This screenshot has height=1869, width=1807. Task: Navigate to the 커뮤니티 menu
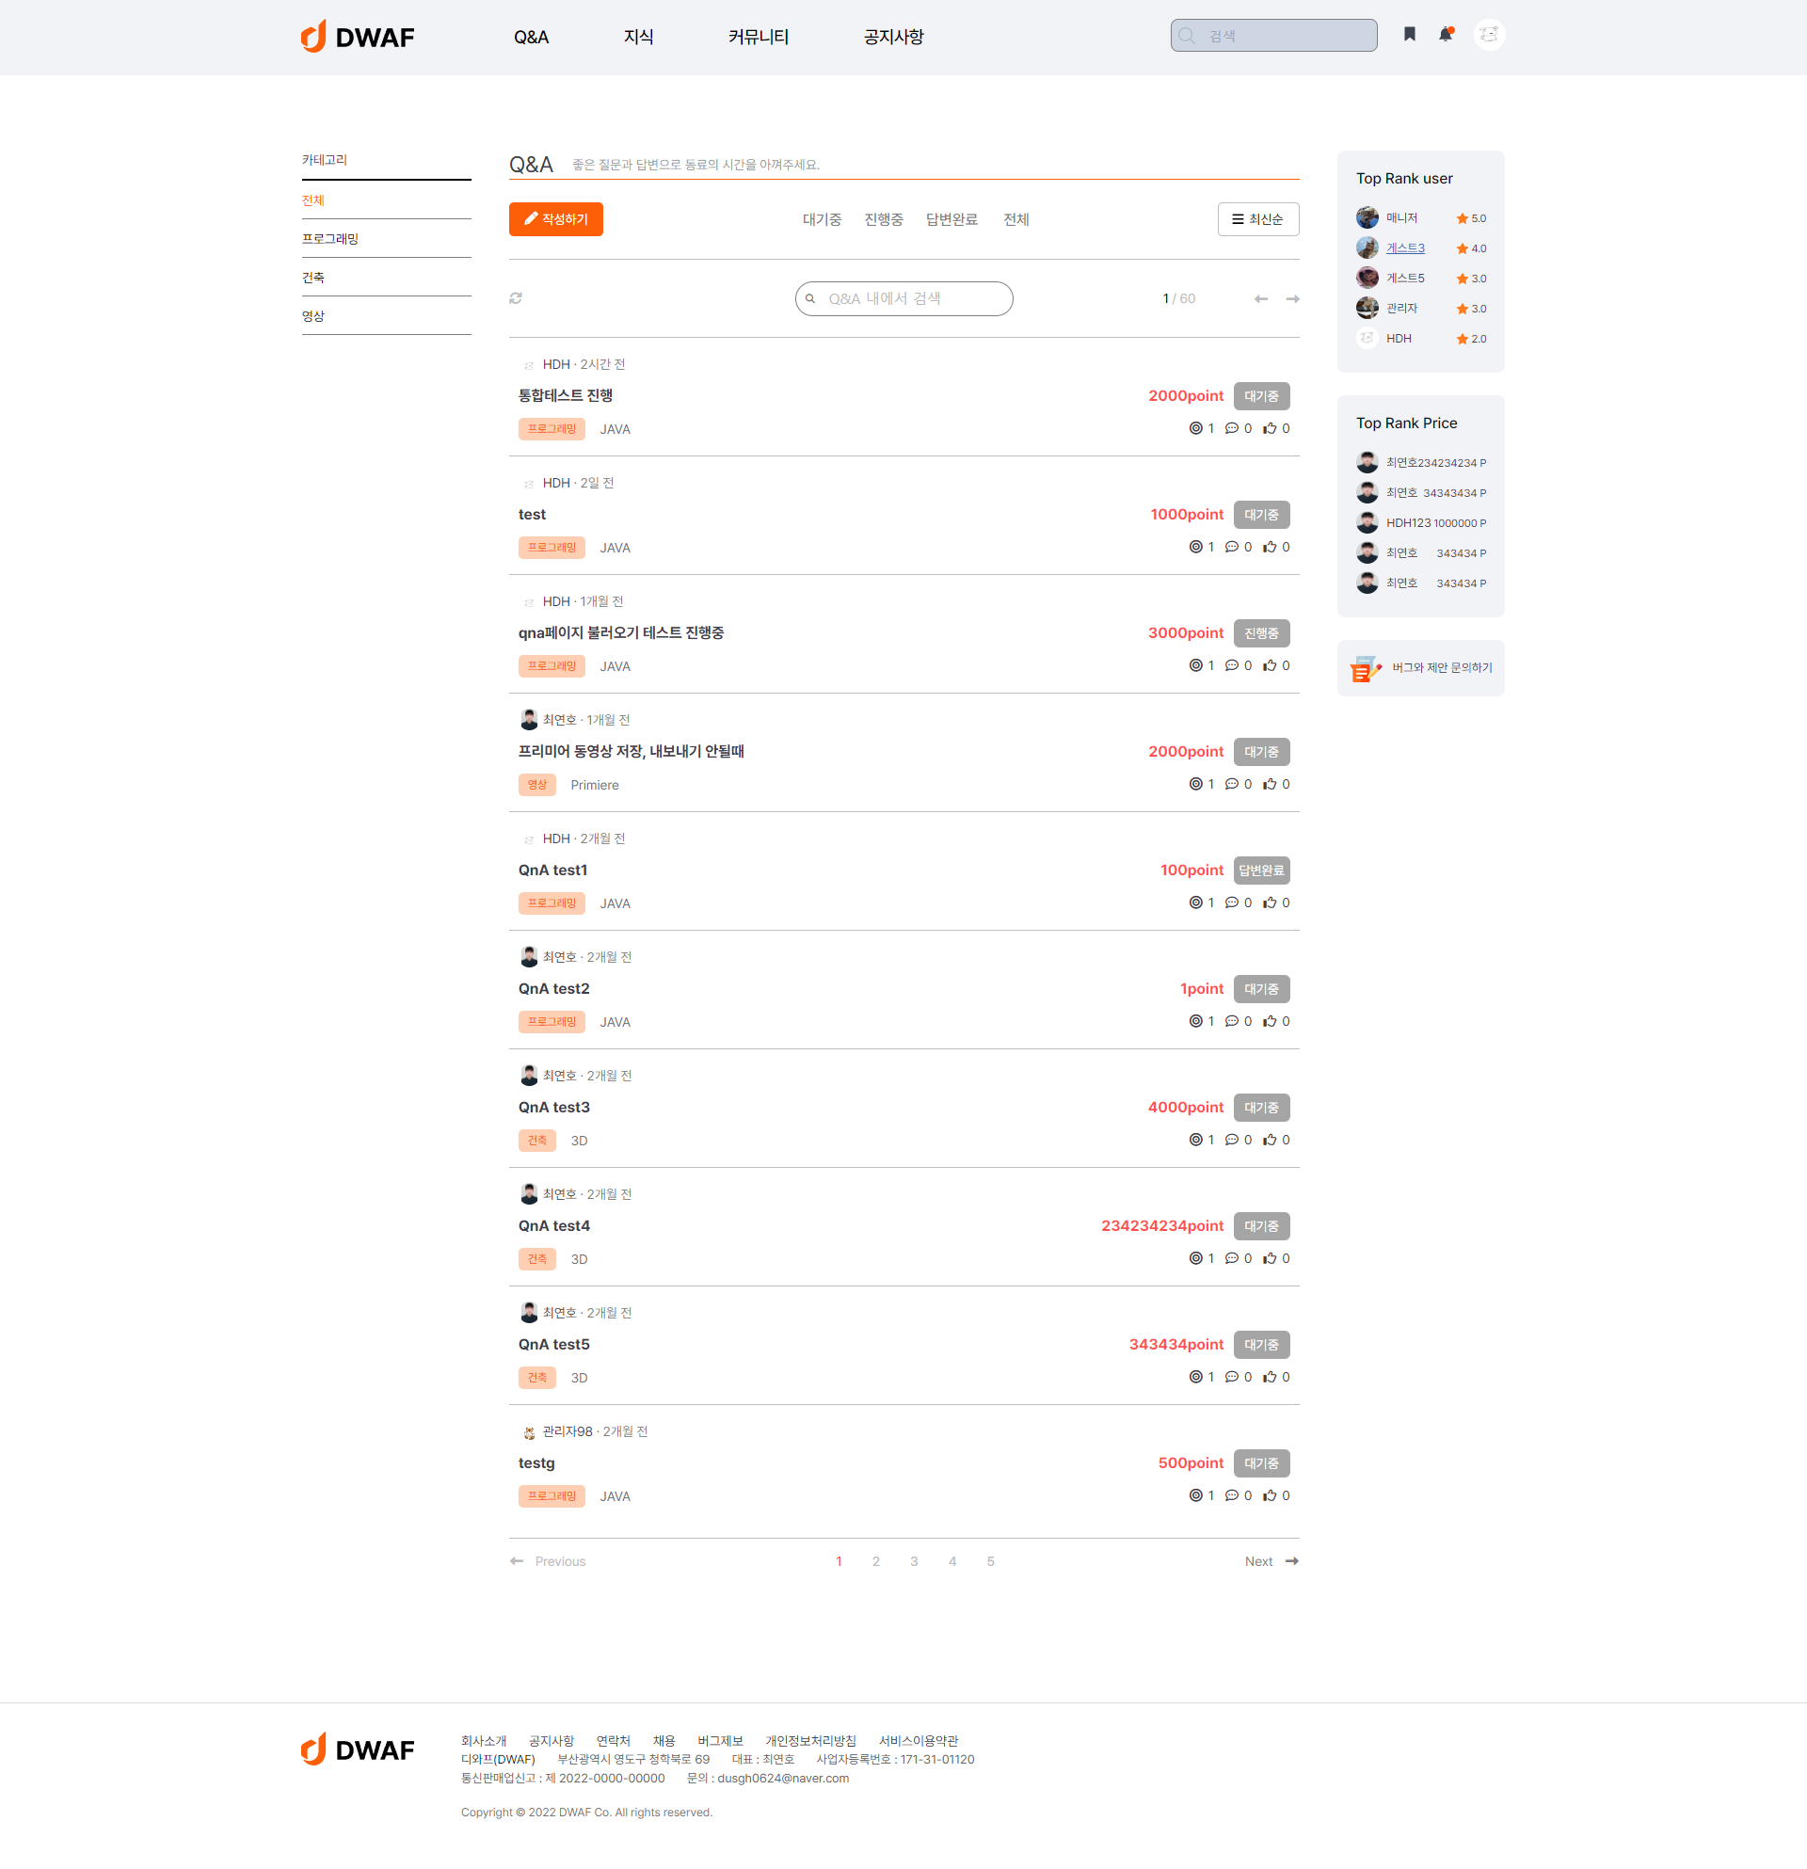pyautogui.click(x=757, y=37)
